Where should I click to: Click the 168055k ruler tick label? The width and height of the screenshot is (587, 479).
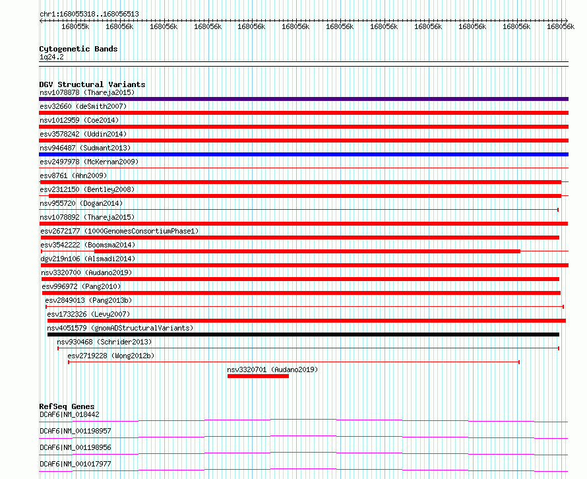pyautogui.click(x=75, y=26)
